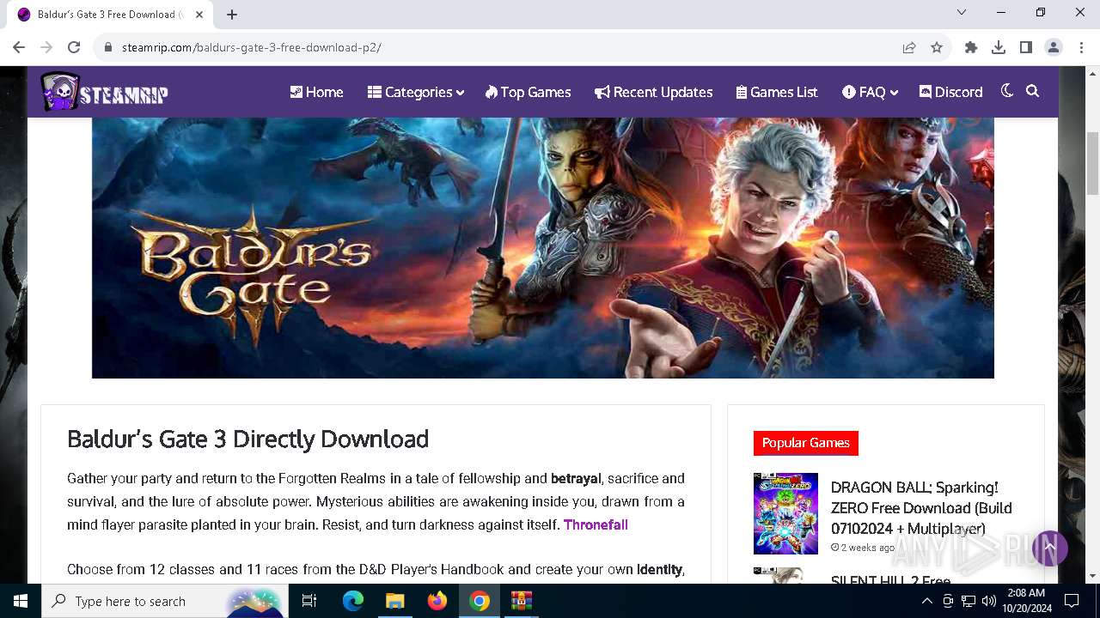1100x618 pixels.
Task: Open DRAGON BALL: Sparking! ZERO Free Download link
Action: tap(921, 508)
